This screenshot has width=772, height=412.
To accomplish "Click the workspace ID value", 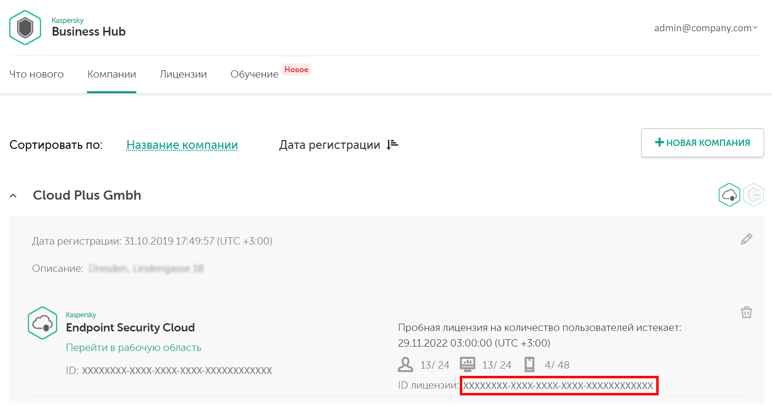I will pyautogui.click(x=177, y=371).
